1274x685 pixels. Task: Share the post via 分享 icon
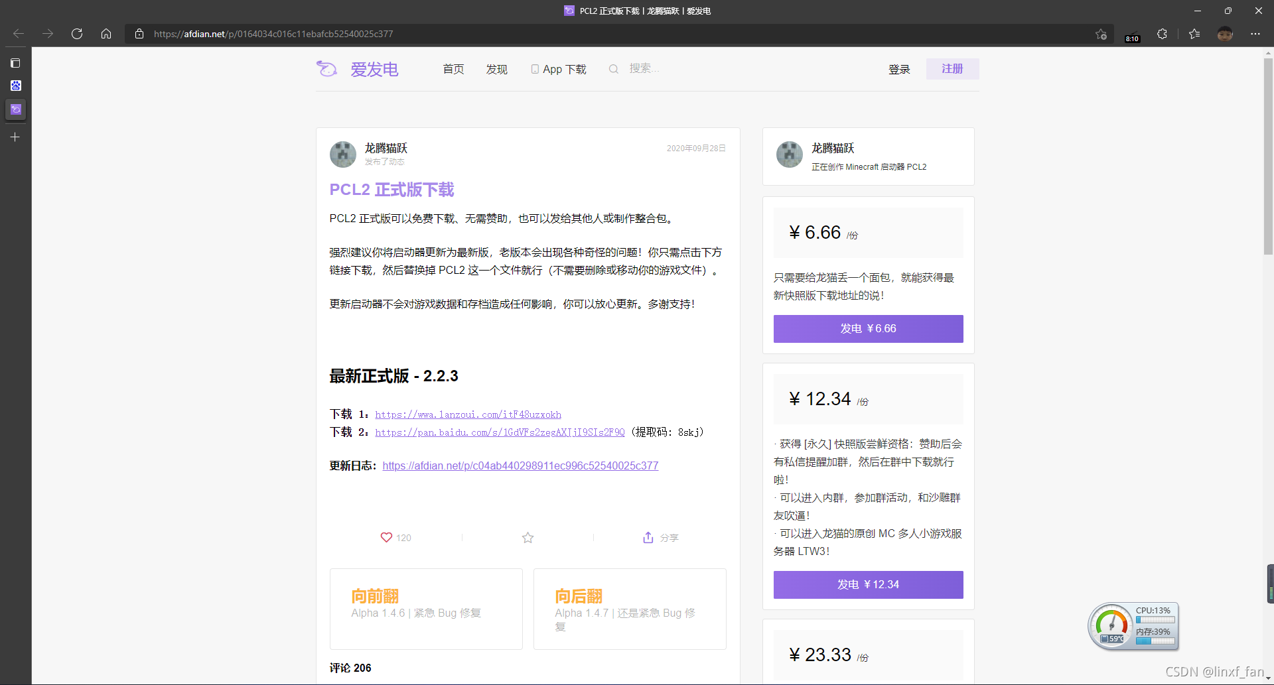click(x=648, y=538)
